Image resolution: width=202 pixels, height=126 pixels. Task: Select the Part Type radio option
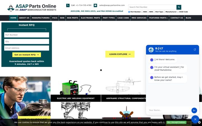point(154,12)
